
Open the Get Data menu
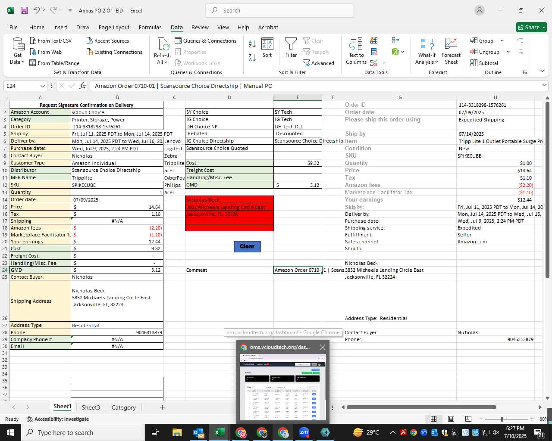[x=18, y=51]
